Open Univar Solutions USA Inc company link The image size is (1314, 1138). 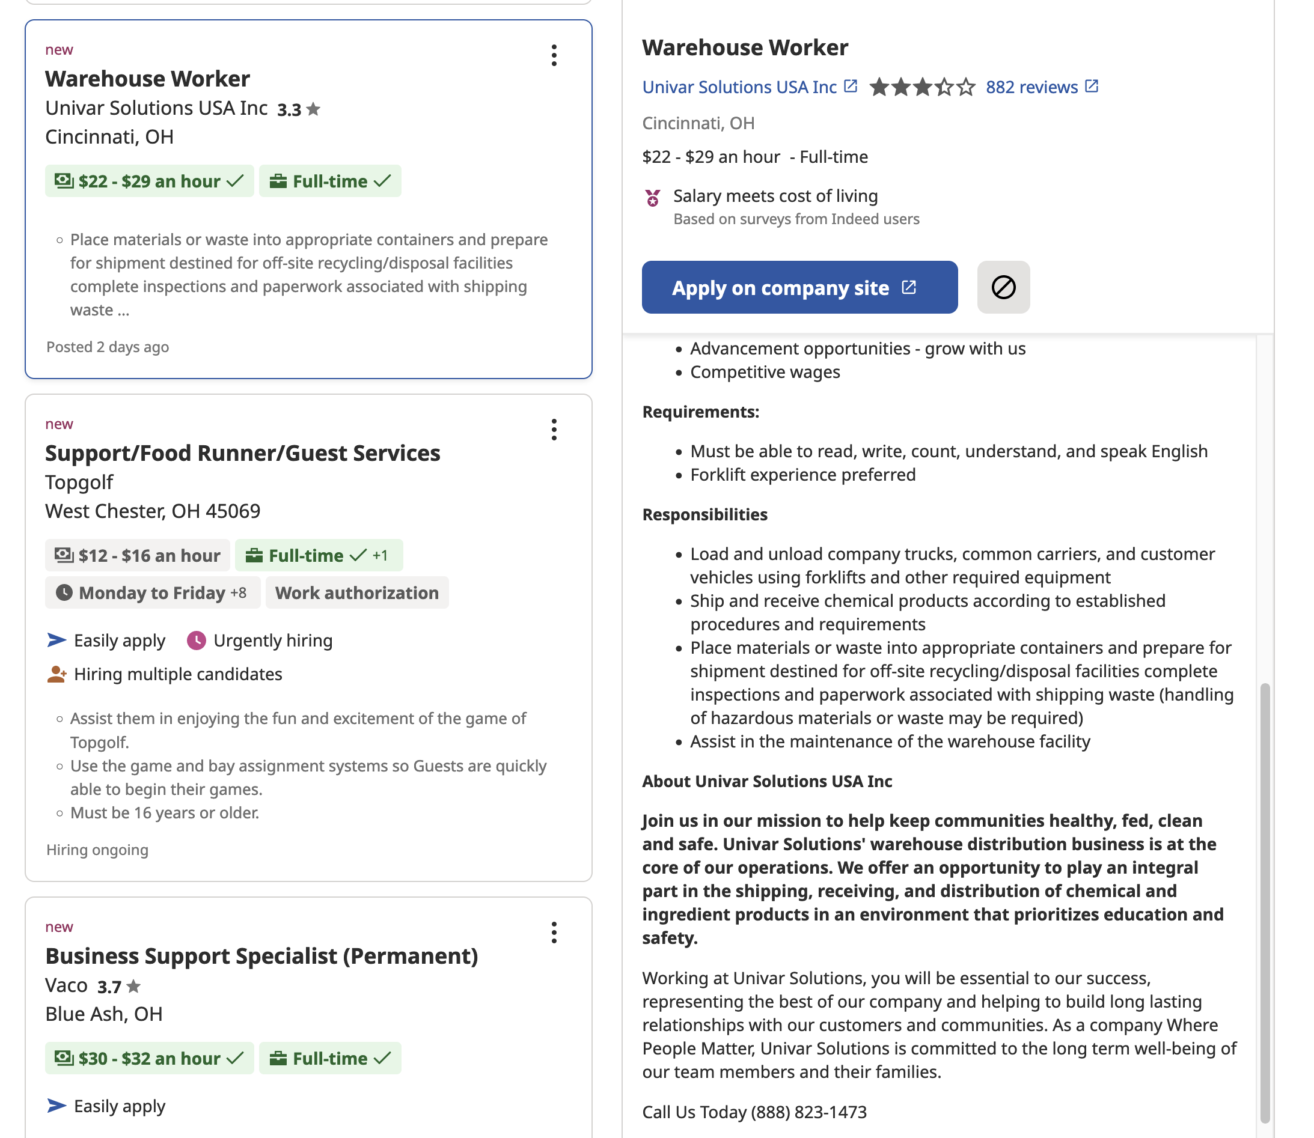tap(739, 87)
